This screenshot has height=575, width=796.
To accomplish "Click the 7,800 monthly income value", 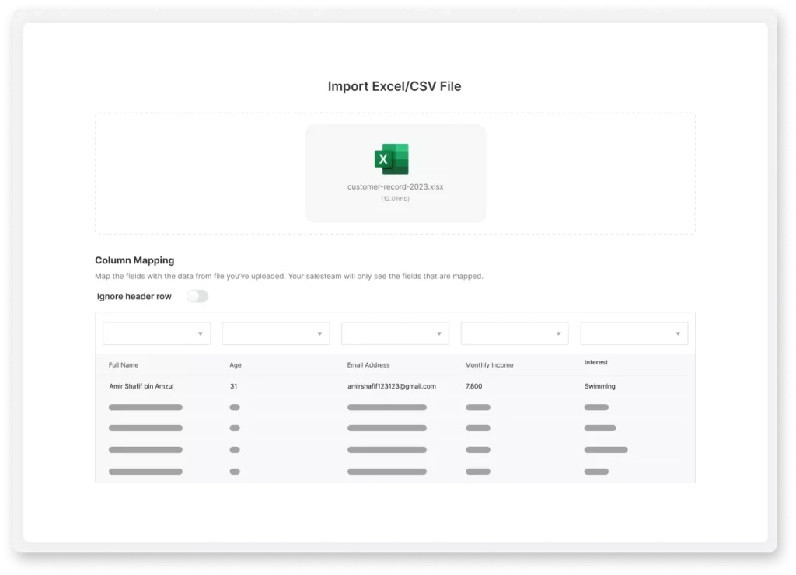I will point(474,386).
